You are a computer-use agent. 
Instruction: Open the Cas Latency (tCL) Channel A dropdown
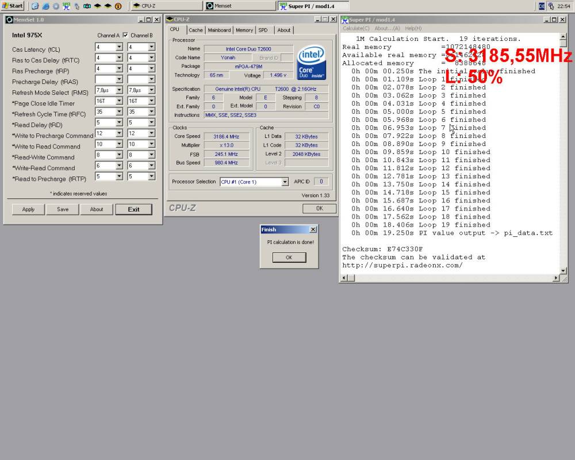(119, 47)
